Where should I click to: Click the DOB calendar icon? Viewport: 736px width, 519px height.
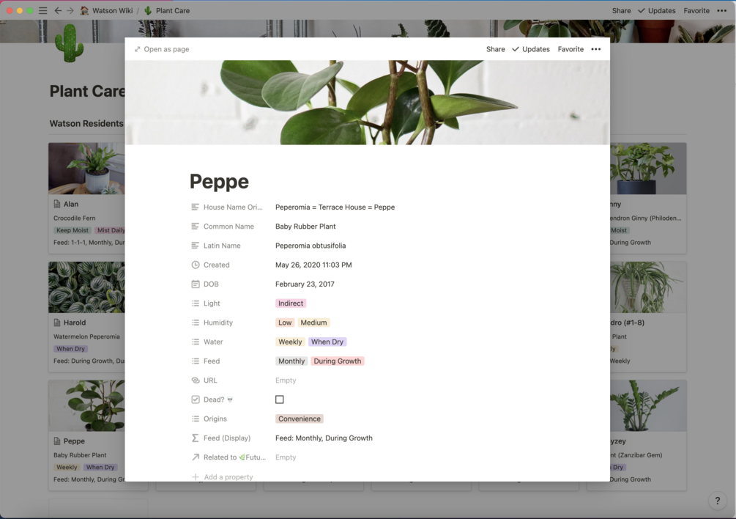coord(196,284)
